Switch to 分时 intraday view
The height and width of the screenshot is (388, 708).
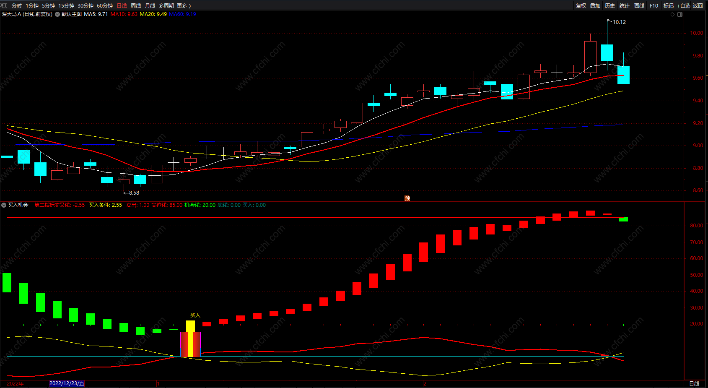click(x=17, y=5)
